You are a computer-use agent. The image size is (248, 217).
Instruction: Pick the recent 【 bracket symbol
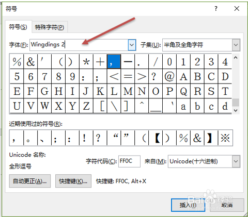point(156,138)
